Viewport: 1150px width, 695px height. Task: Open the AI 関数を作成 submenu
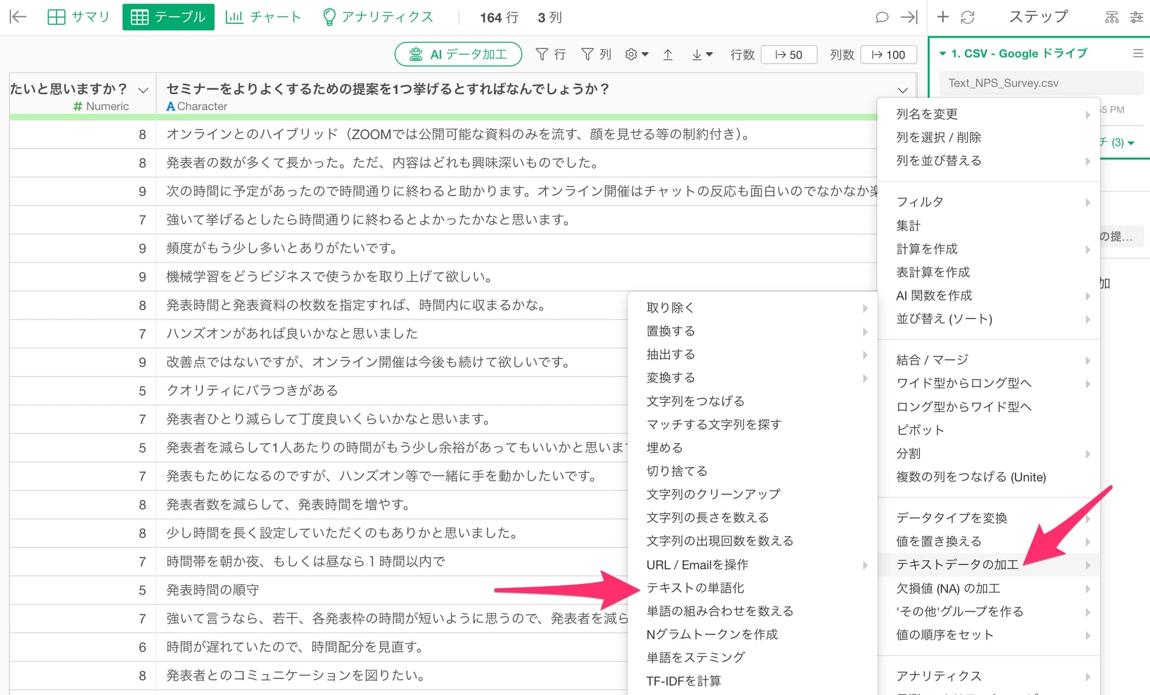point(989,296)
